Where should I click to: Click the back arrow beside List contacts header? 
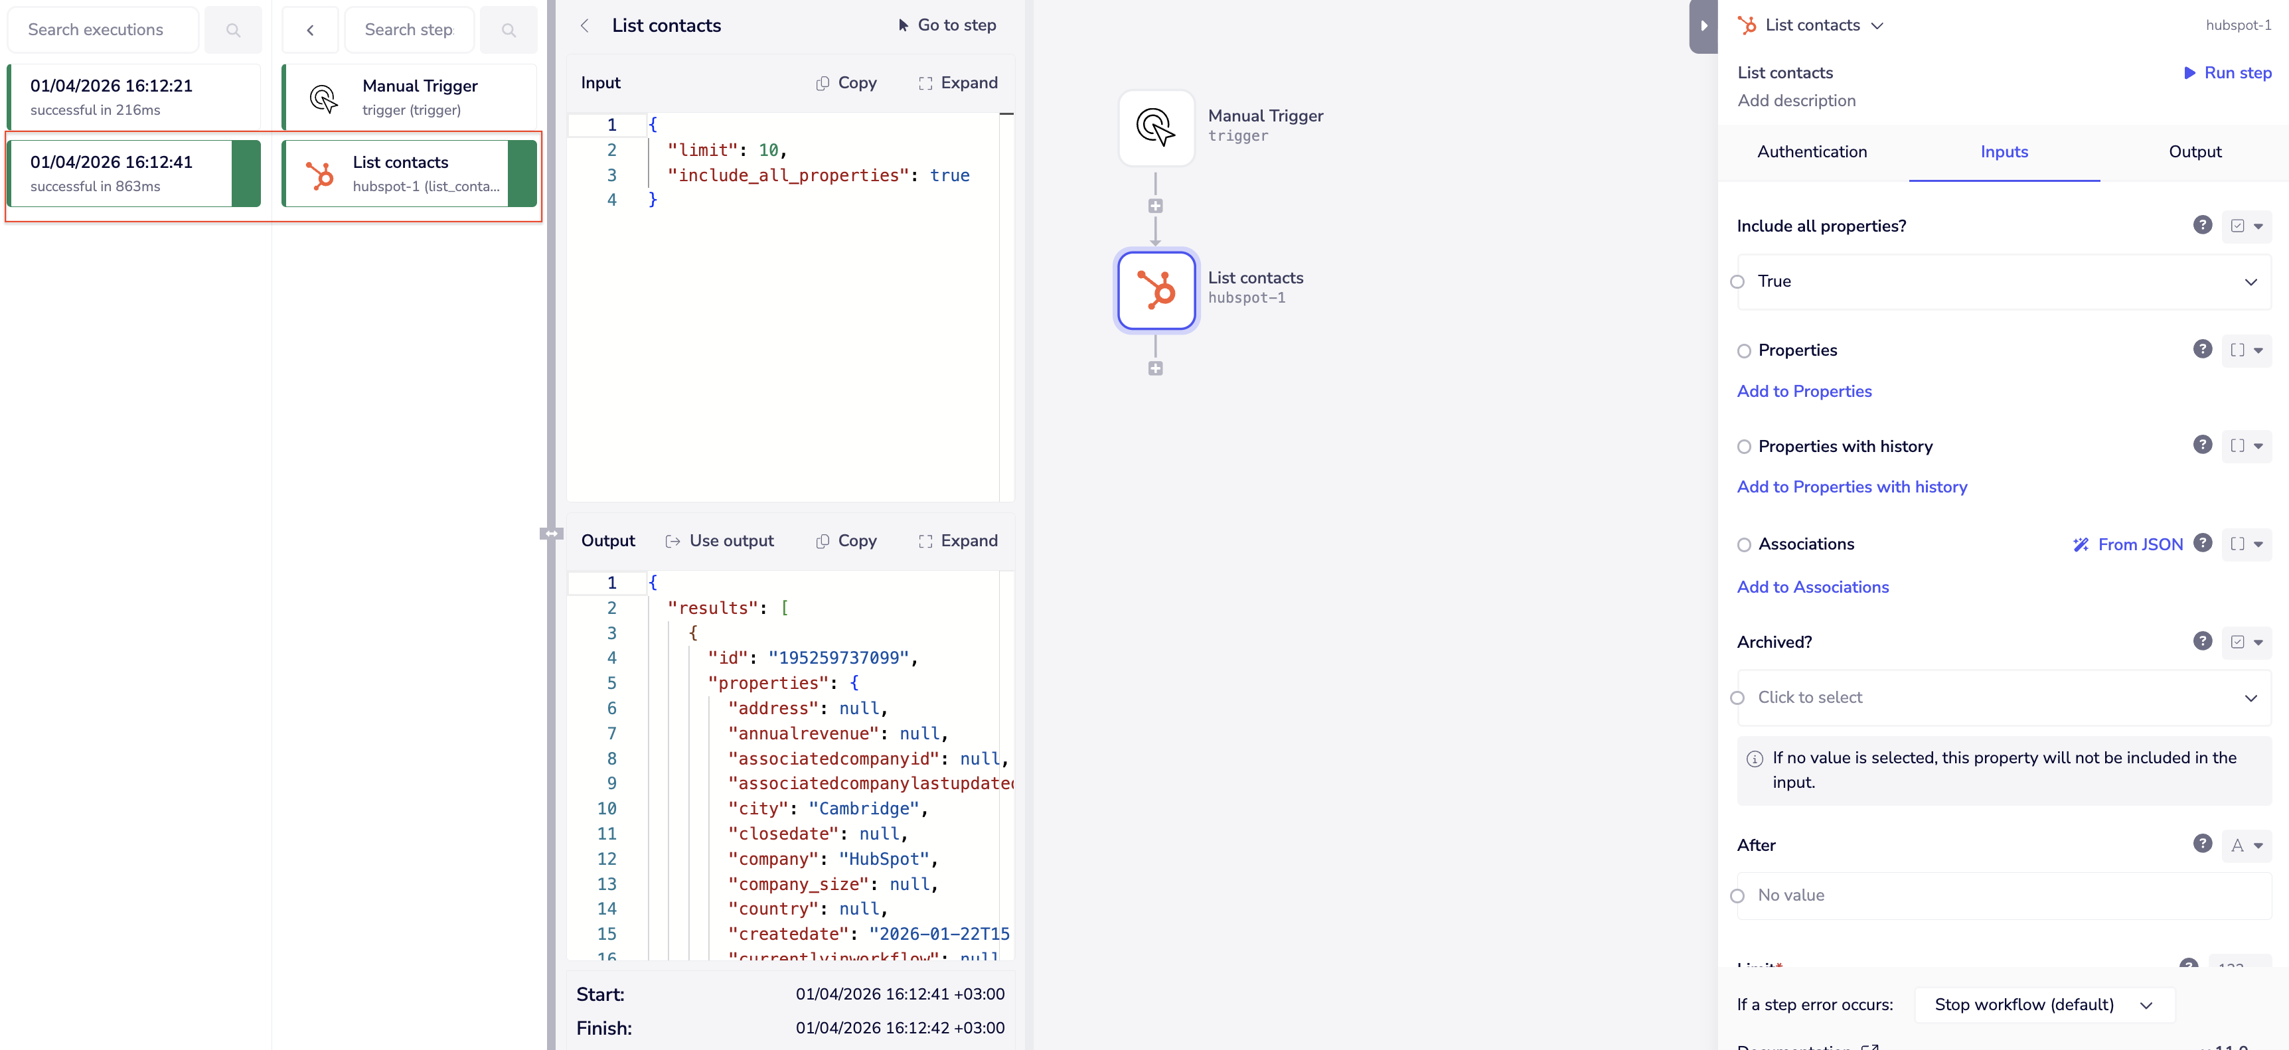(x=585, y=26)
